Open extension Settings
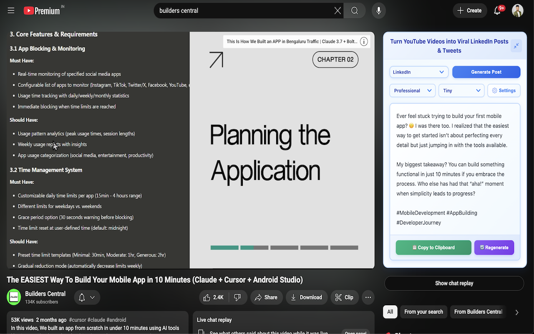534x334 pixels. [x=504, y=91]
